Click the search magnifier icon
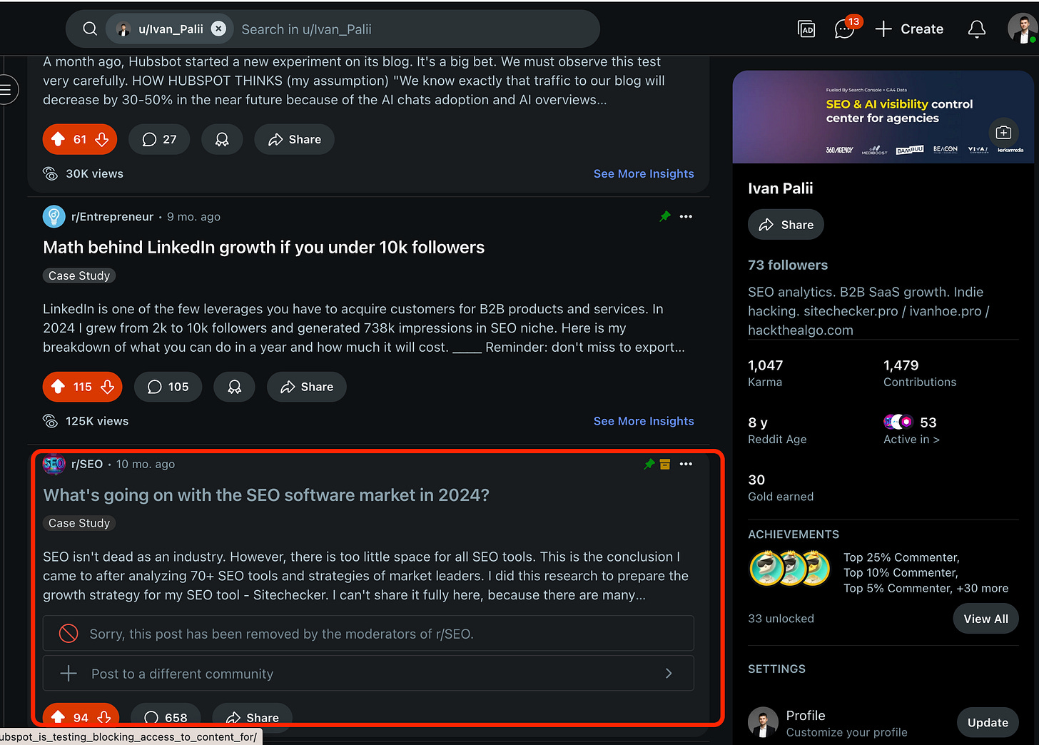 coord(90,29)
